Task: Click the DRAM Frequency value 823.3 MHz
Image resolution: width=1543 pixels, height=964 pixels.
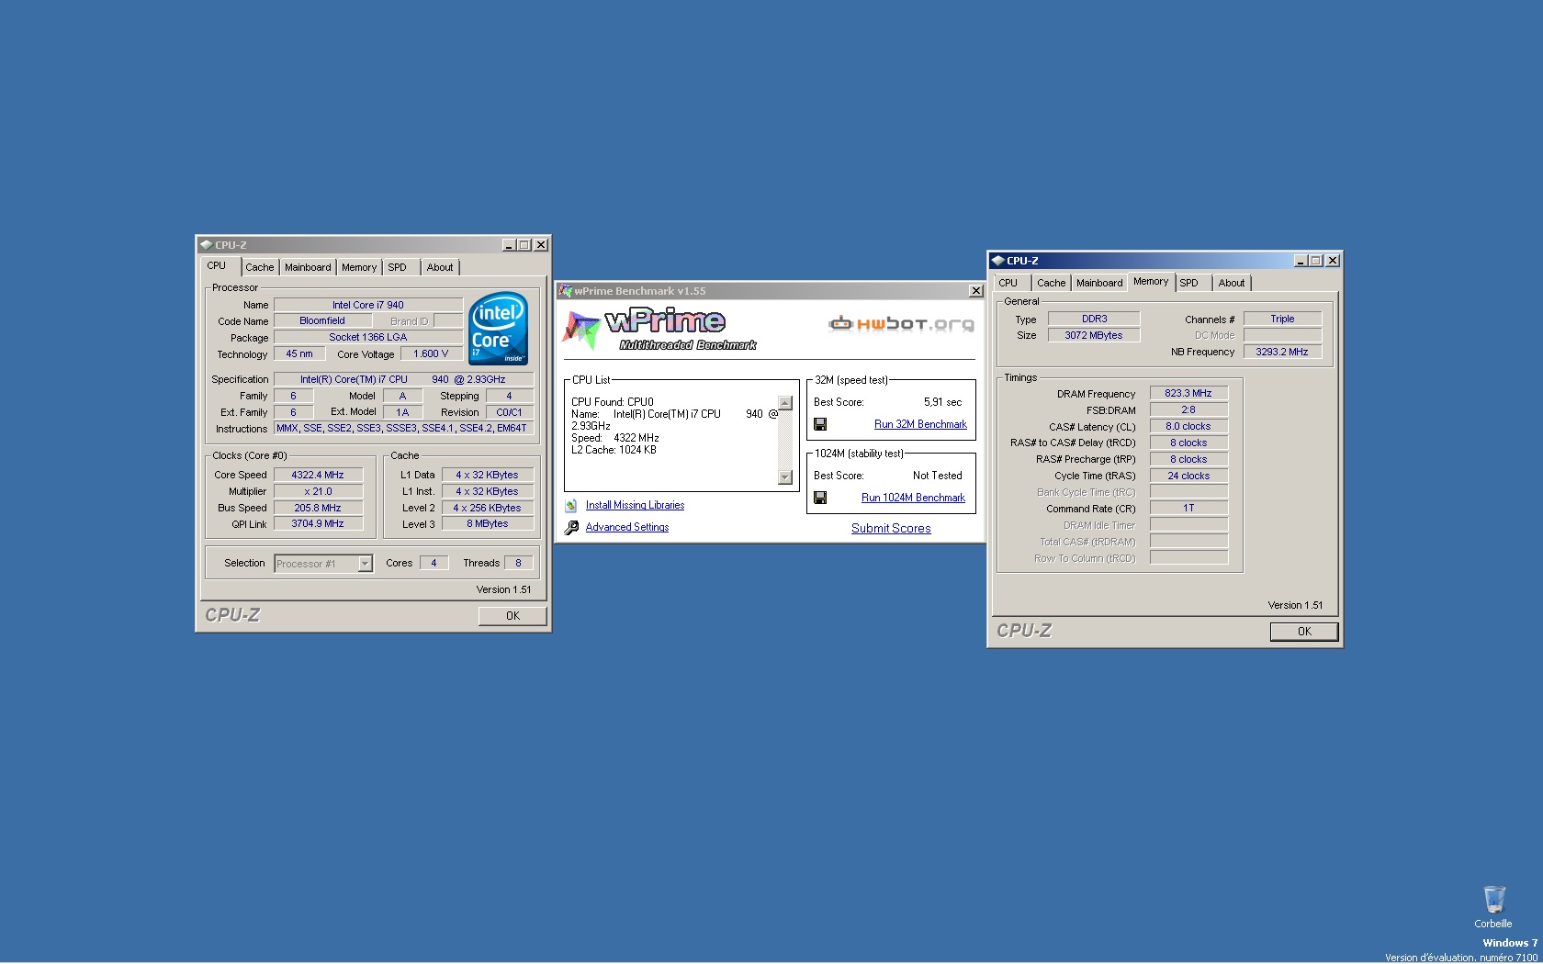Action: coord(1188,393)
